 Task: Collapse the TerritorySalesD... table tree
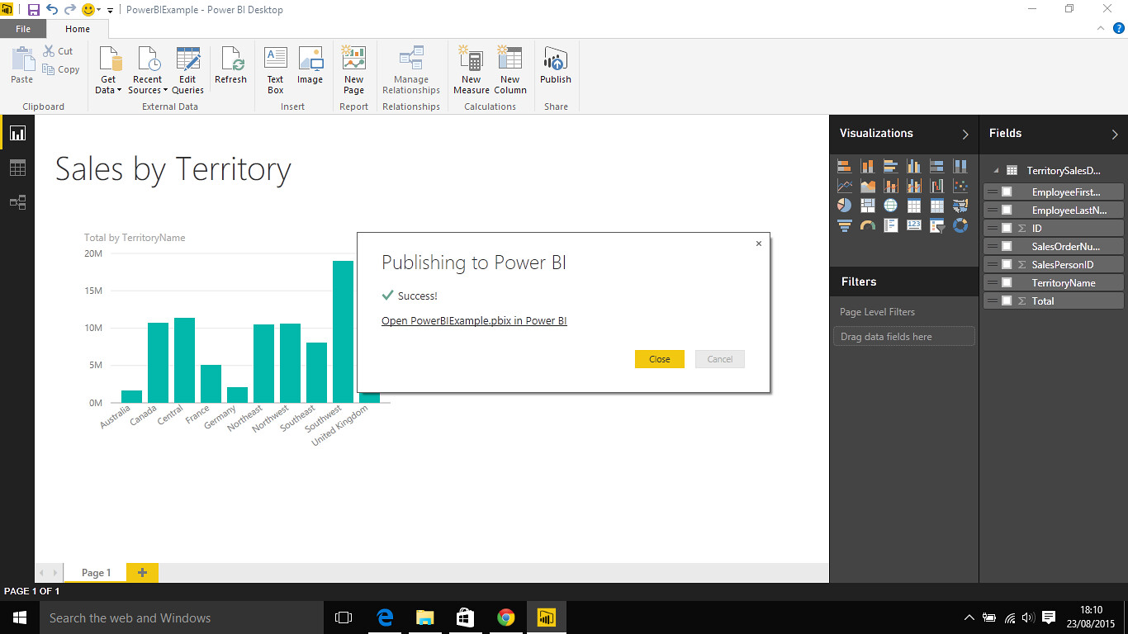pyautogui.click(x=996, y=171)
